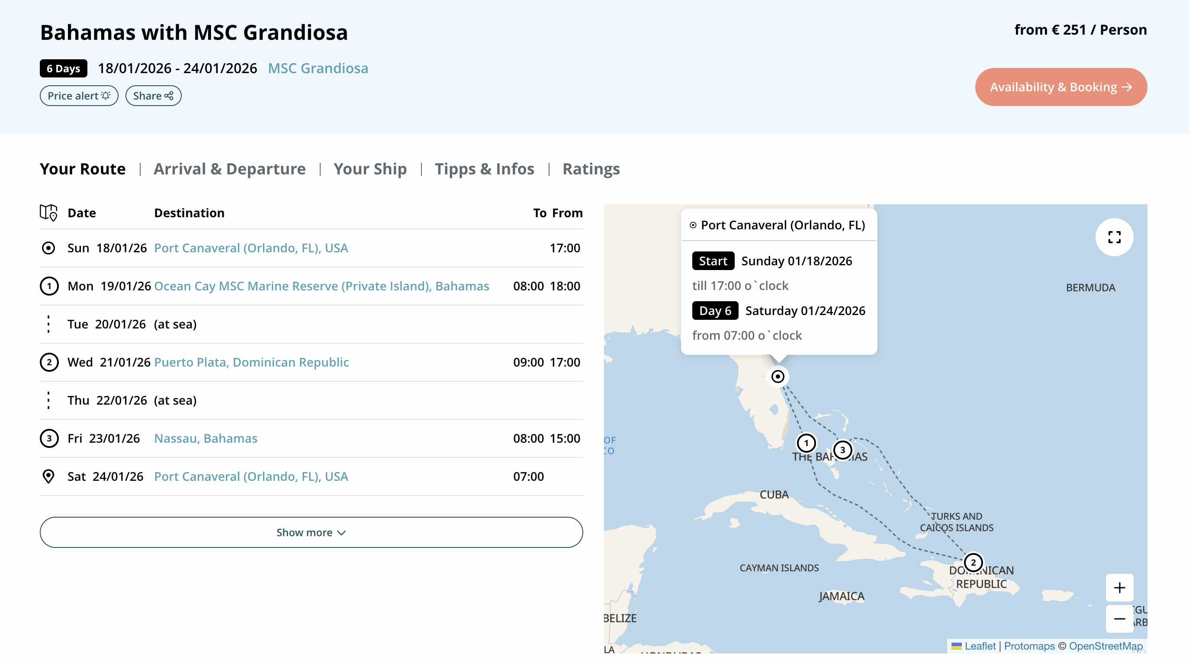Open Availability & Booking
This screenshot has height=663, width=1189.
1060,87
